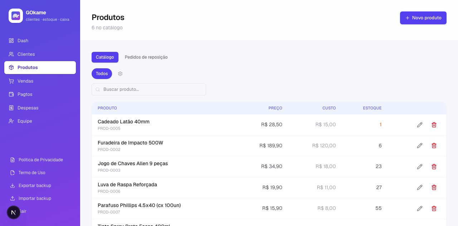Image resolution: width=458 pixels, height=226 pixels.
Task: Switch to Pedidos de reposição tab
Action: click(x=146, y=57)
